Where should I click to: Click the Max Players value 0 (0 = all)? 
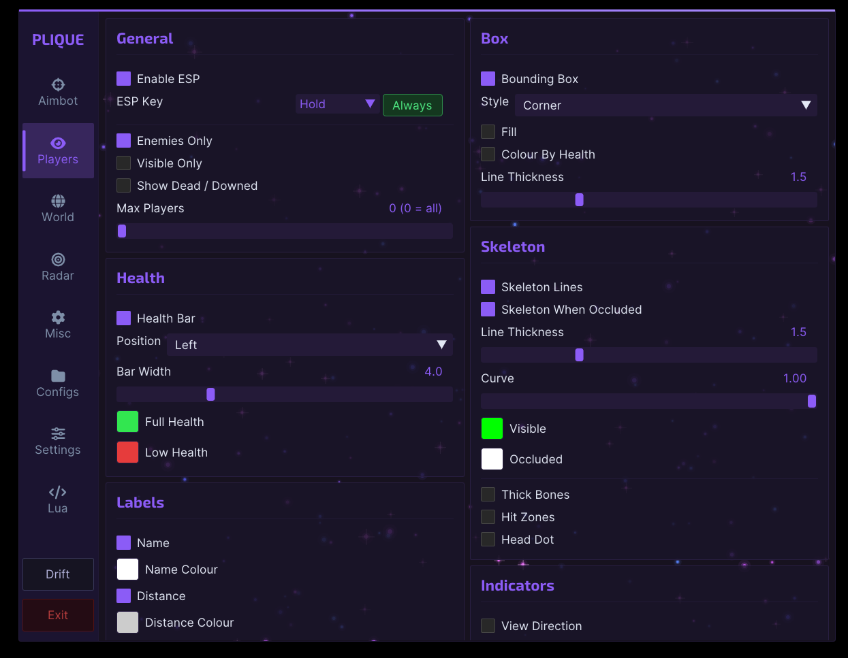415,208
